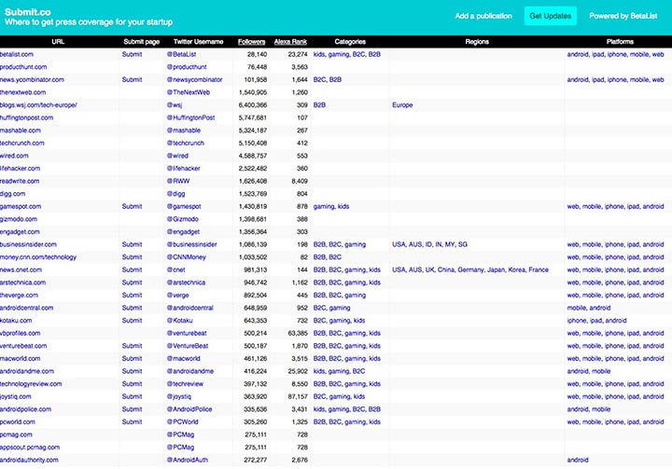Click the Get Updates button

(549, 16)
